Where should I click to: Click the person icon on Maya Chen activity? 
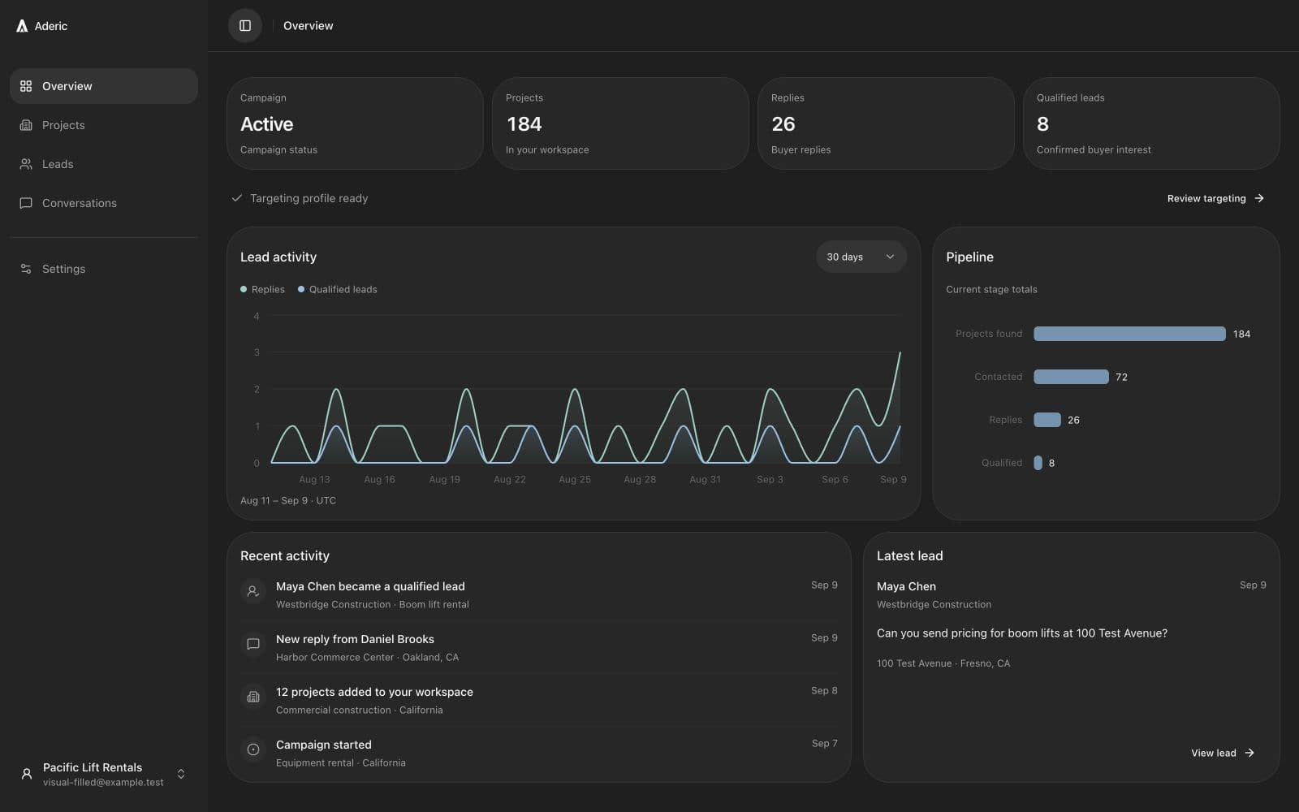(253, 591)
